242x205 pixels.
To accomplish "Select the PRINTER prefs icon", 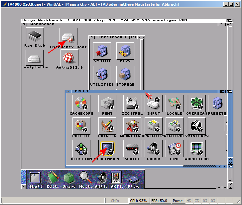I will tap(154, 126).
